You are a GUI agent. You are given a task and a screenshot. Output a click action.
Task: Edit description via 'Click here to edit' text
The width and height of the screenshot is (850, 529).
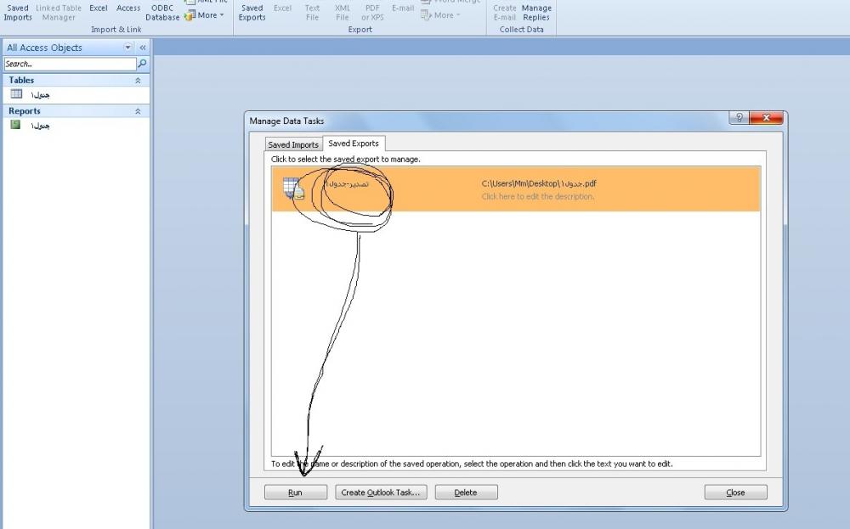click(538, 196)
